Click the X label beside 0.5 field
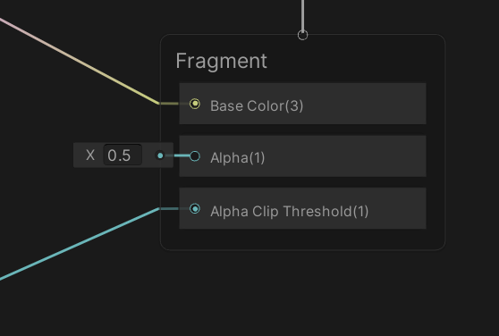 point(90,155)
